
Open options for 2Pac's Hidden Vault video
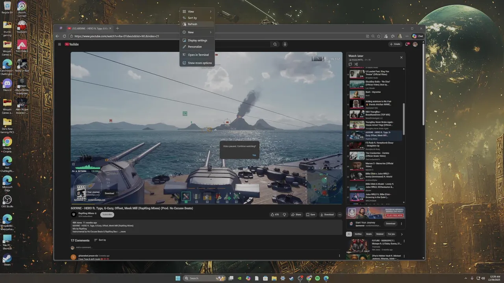coord(404,256)
